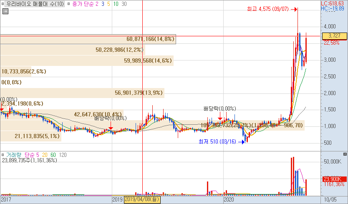The width and height of the screenshot is (348, 204).
Task: Select the 56,901,379(13.9%) volume profile bar
Action: coord(82,93)
